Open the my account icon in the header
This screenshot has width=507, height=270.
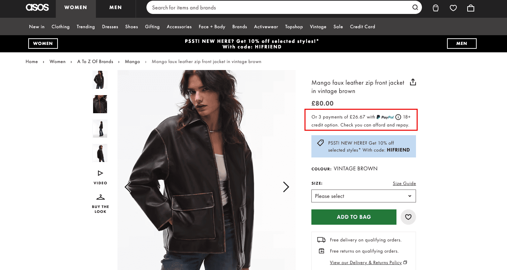(436, 8)
